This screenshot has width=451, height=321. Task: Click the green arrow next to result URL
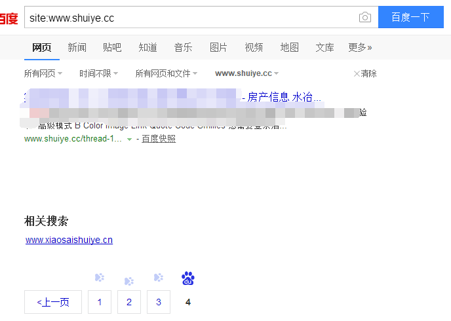(x=129, y=140)
